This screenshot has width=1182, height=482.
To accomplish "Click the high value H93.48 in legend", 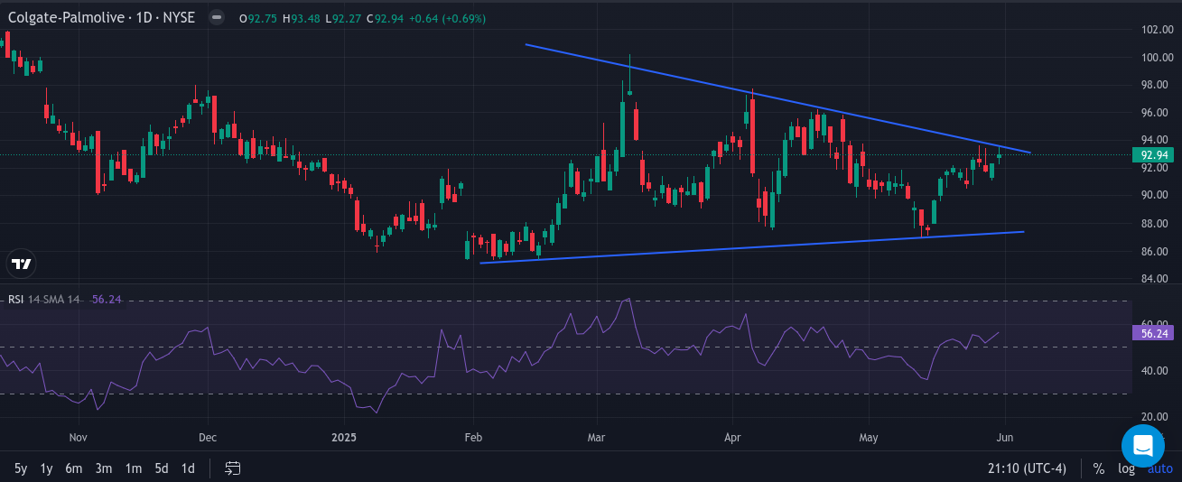I will coord(302,18).
